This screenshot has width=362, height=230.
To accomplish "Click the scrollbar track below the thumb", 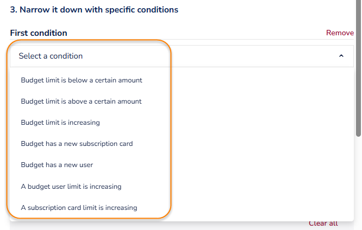I will point(358,179).
